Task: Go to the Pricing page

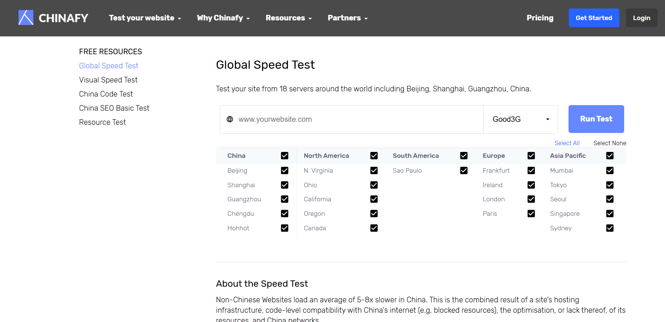Action: [x=540, y=18]
